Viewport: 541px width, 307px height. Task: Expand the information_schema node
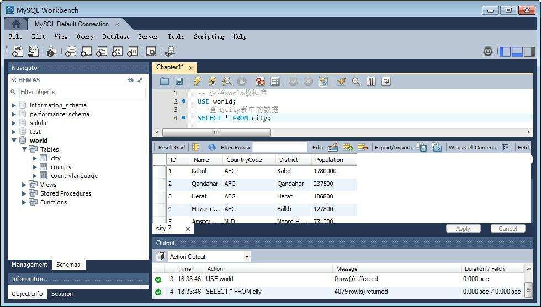pyautogui.click(x=13, y=105)
